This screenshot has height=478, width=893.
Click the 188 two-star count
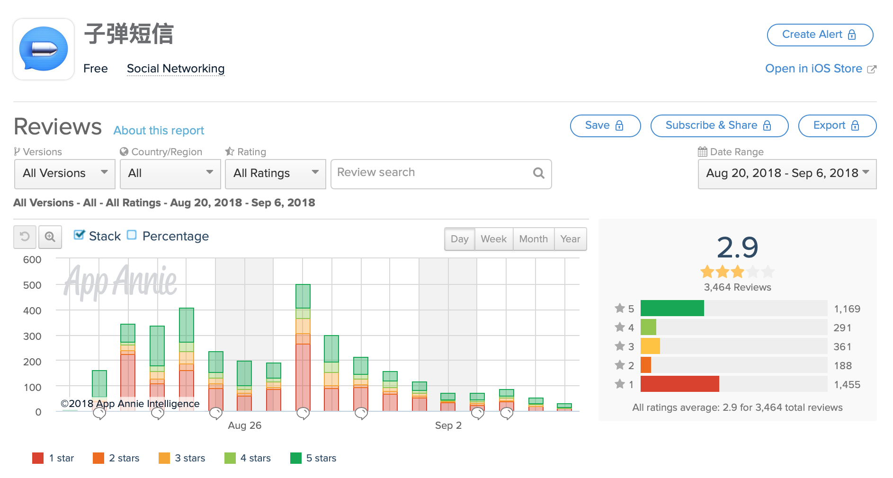tap(843, 366)
